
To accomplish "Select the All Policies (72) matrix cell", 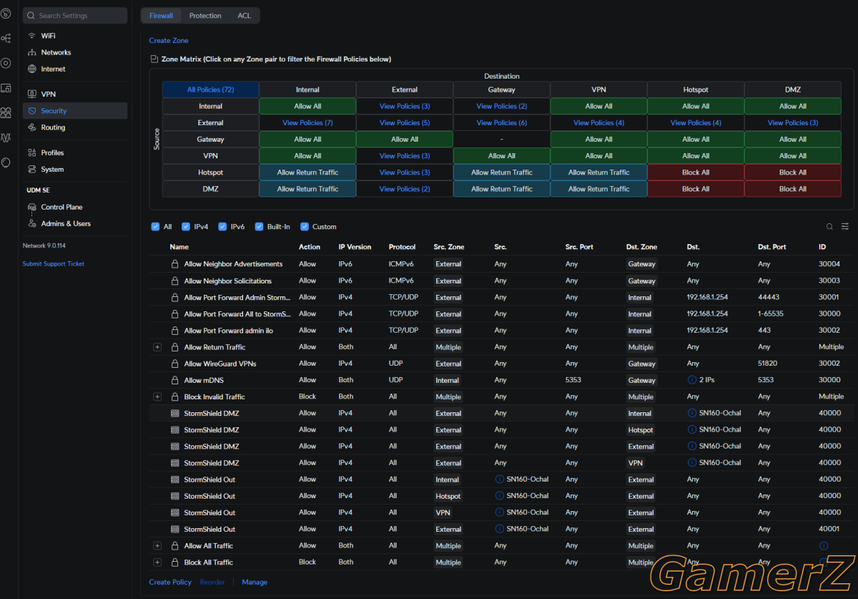I will pyautogui.click(x=210, y=89).
